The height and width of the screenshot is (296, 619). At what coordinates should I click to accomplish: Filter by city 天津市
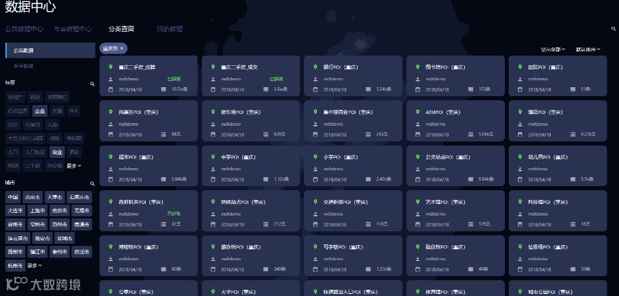54,197
